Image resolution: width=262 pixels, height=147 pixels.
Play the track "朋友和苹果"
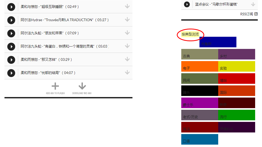[x=11, y=34]
